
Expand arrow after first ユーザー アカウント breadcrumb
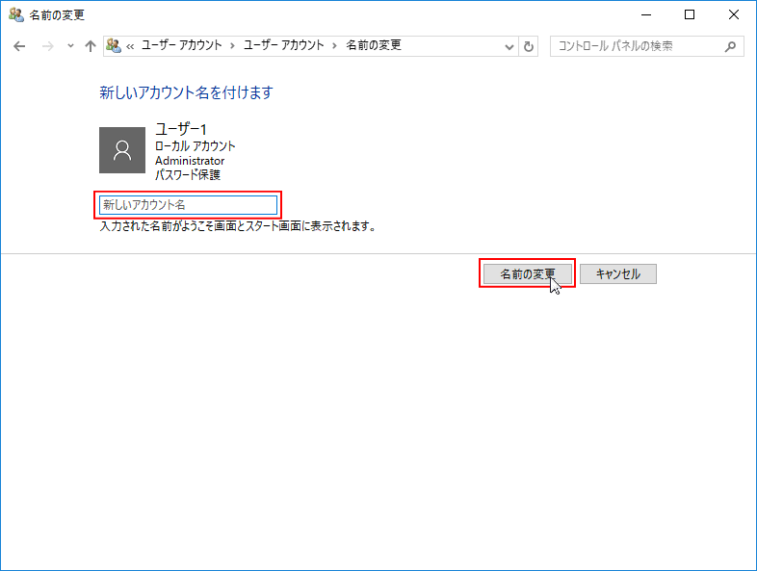[x=233, y=46]
